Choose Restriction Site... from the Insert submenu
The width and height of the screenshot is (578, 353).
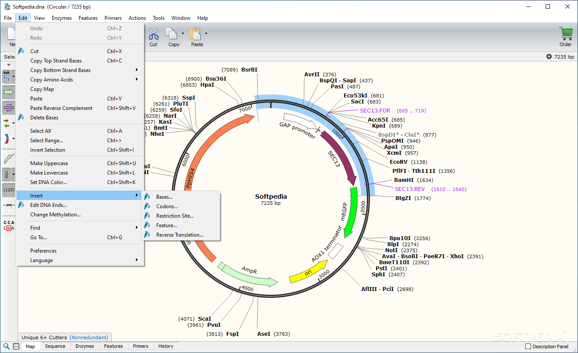[182, 216]
